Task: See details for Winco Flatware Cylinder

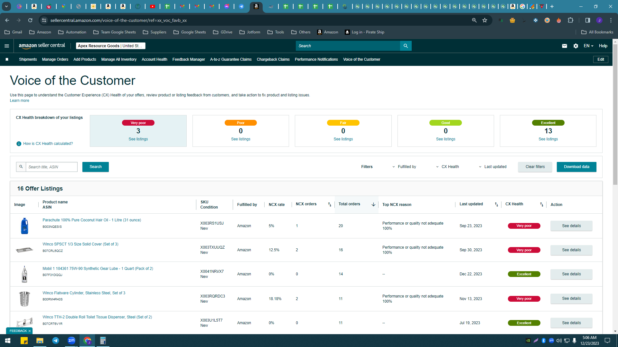Action: [571, 299]
